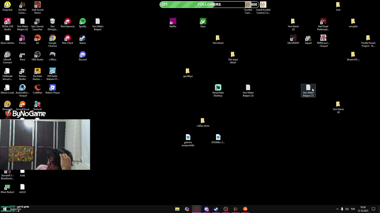The height and width of the screenshot is (213, 380).
Task: Open the Snapchat desktop shortcut
Action: pyautogui.click(x=7, y=7)
